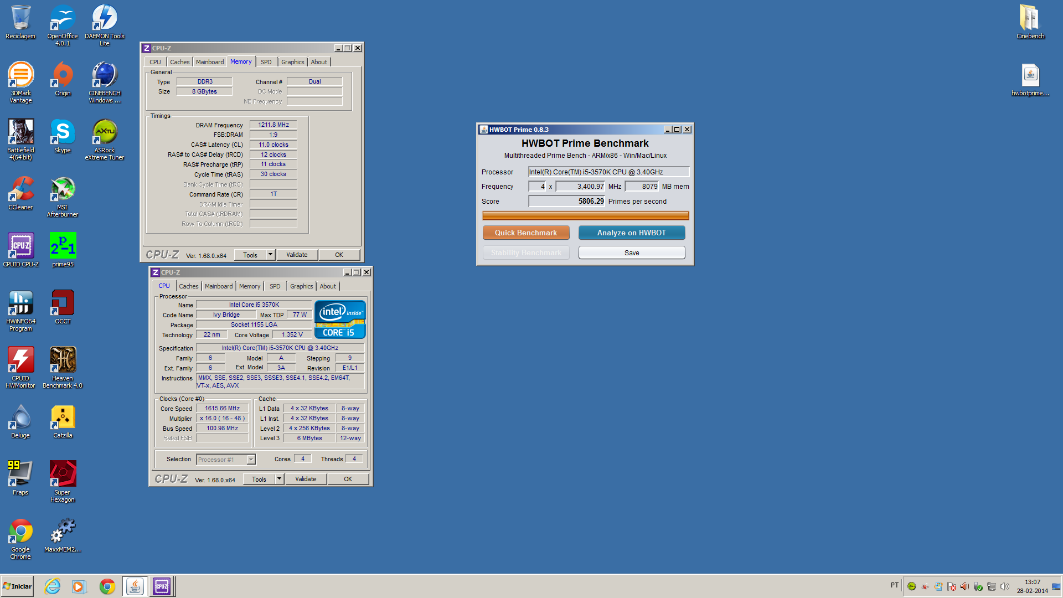Screen dimensions: 1063x598
Task: Open Catzilla desktop icon
Action: [63, 421]
